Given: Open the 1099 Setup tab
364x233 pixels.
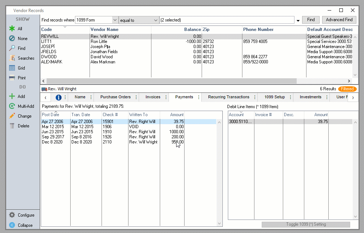Looking at the screenshot, I should (x=274, y=97).
